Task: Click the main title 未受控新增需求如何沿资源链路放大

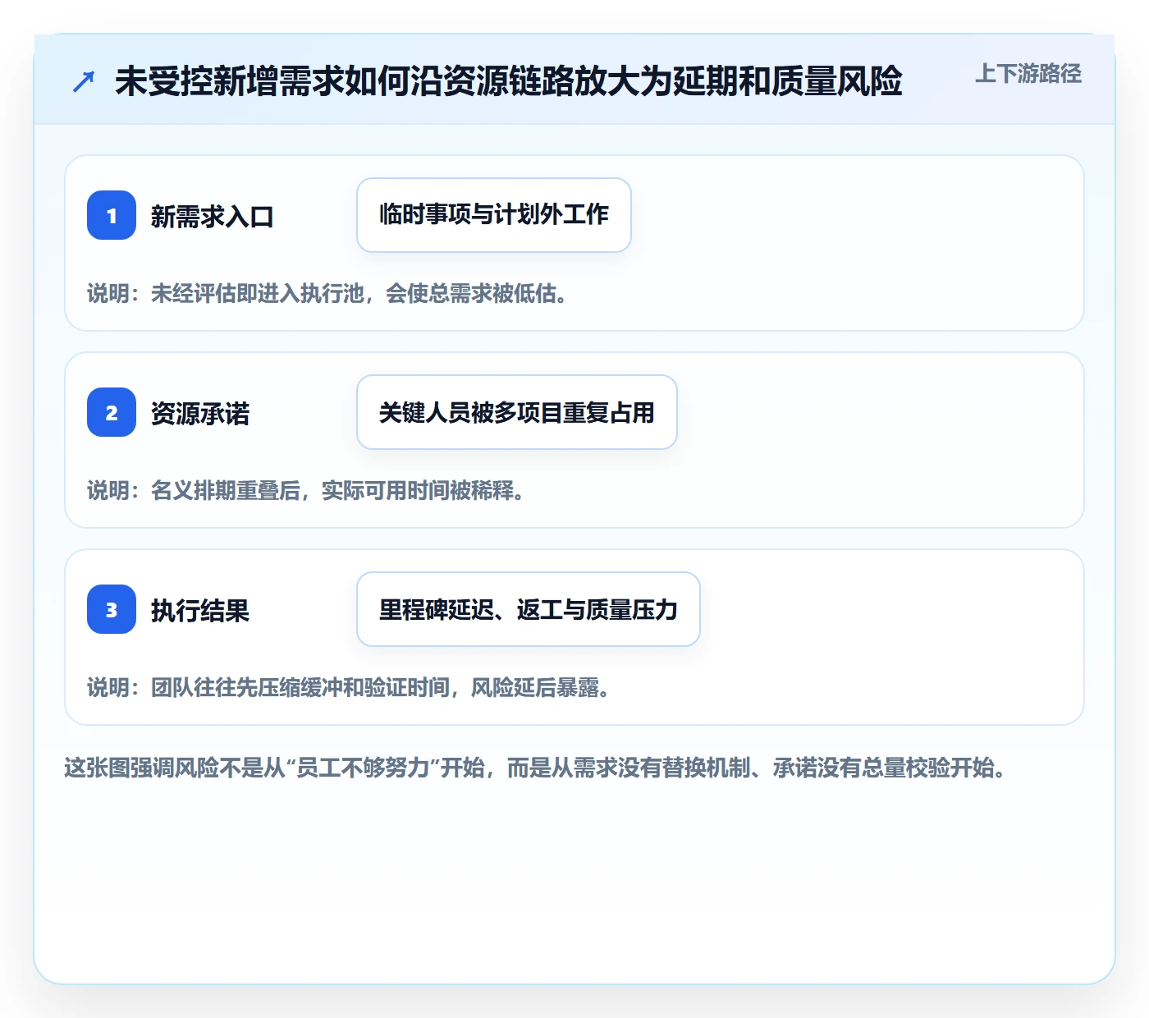Action: 509,81
